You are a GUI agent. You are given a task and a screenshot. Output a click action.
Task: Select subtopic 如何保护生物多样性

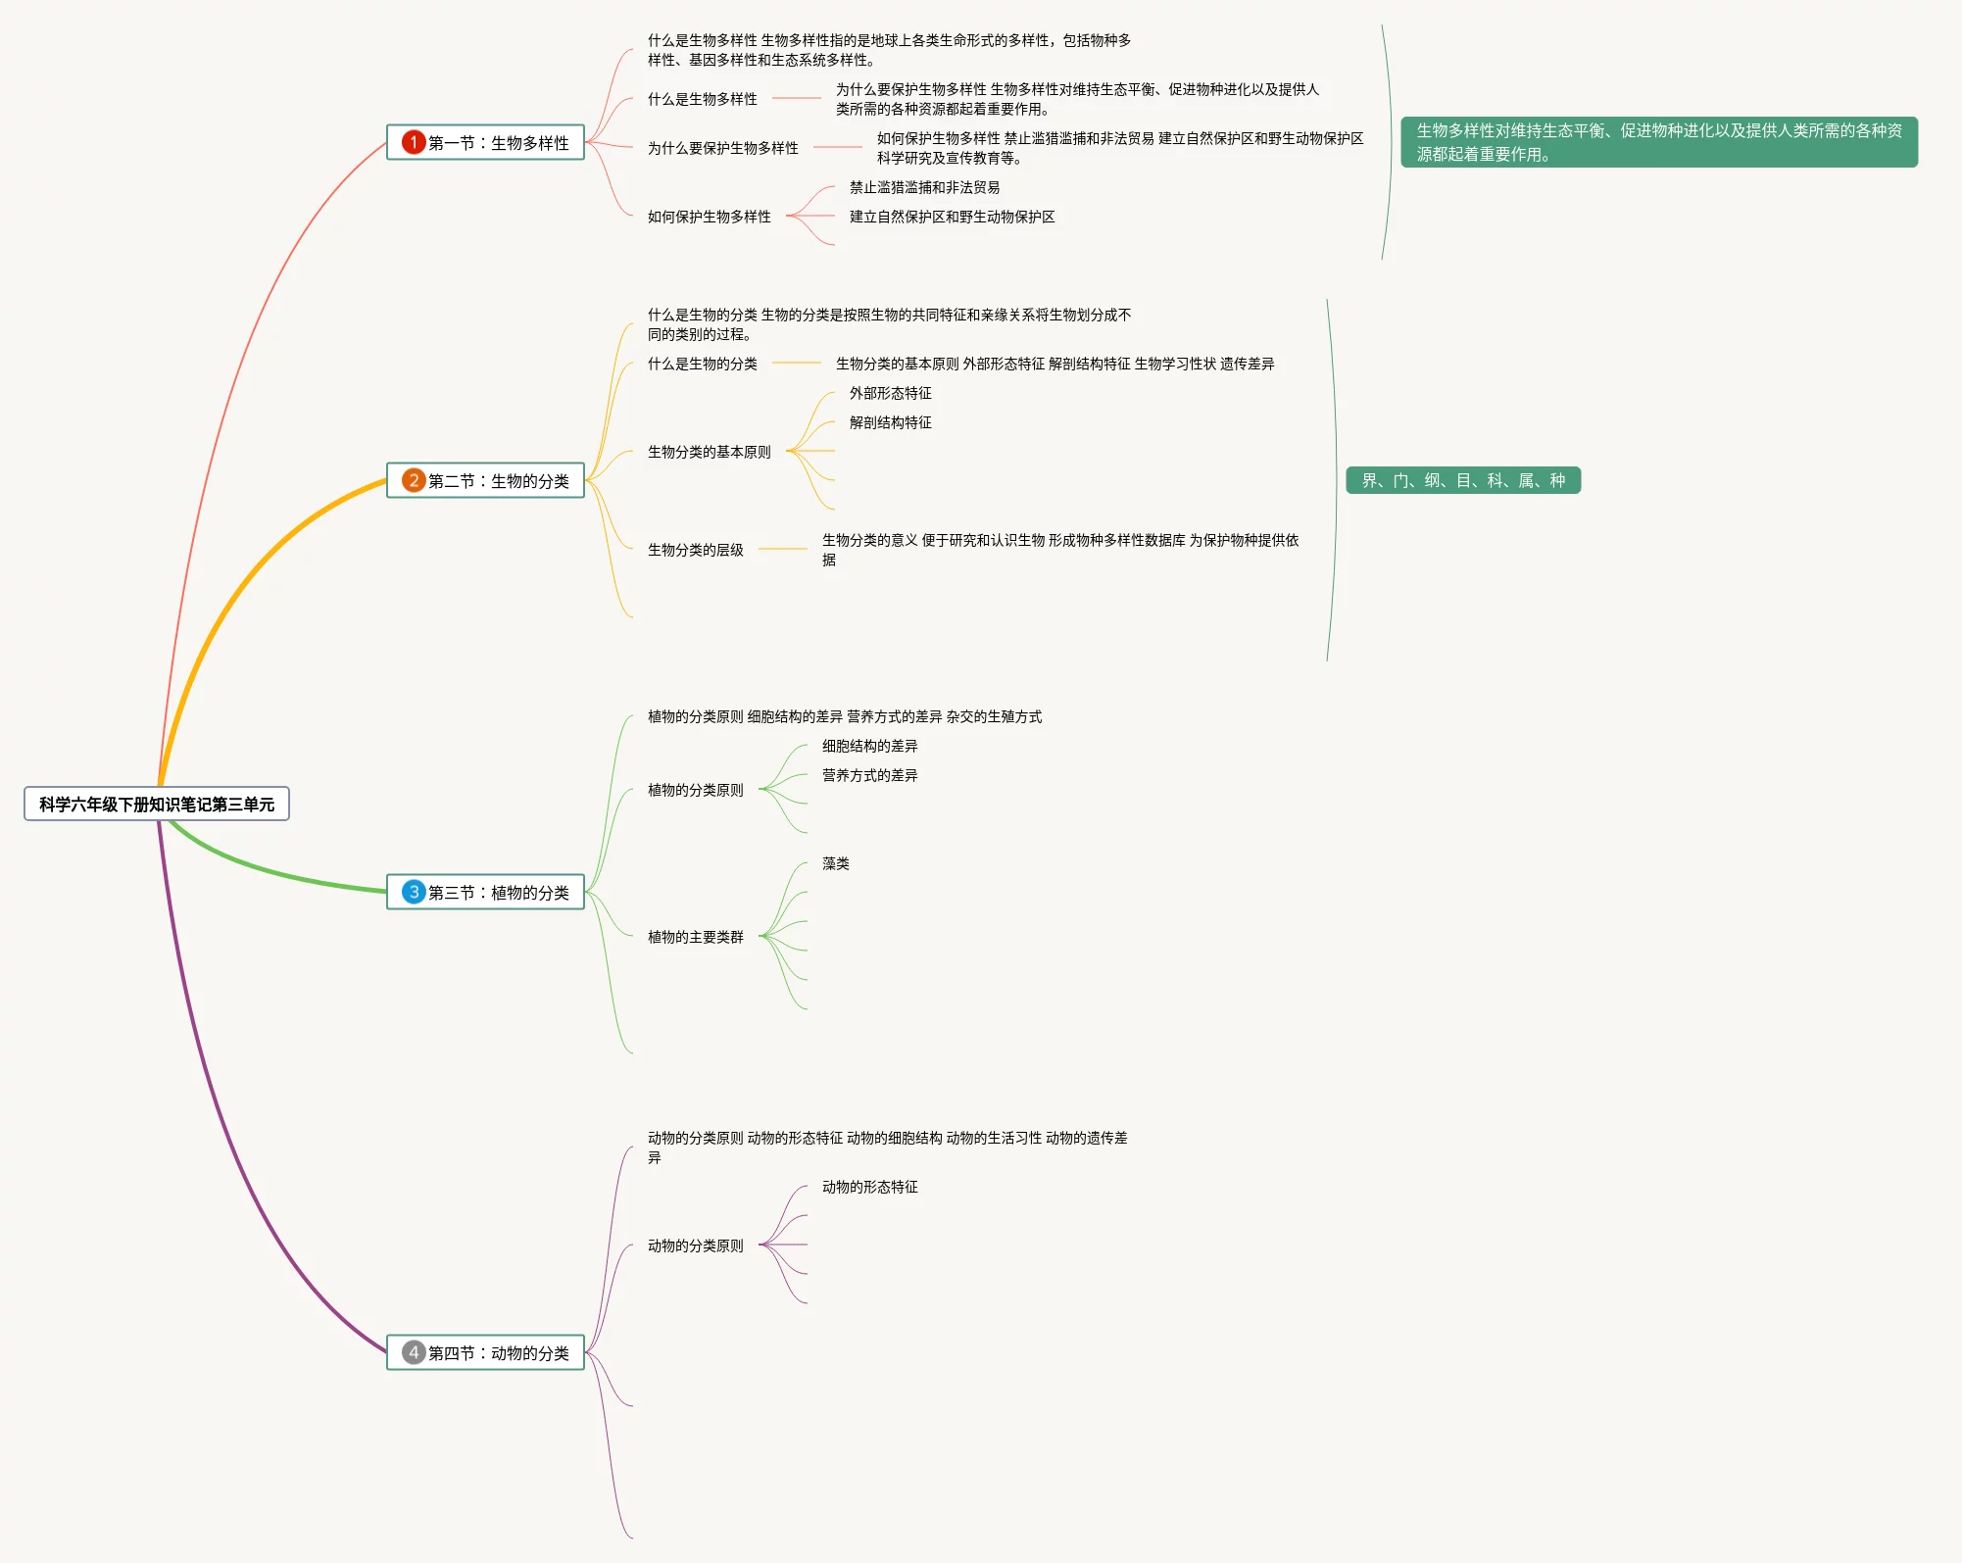(709, 217)
